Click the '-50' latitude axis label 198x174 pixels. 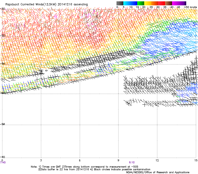tap(2, 9)
